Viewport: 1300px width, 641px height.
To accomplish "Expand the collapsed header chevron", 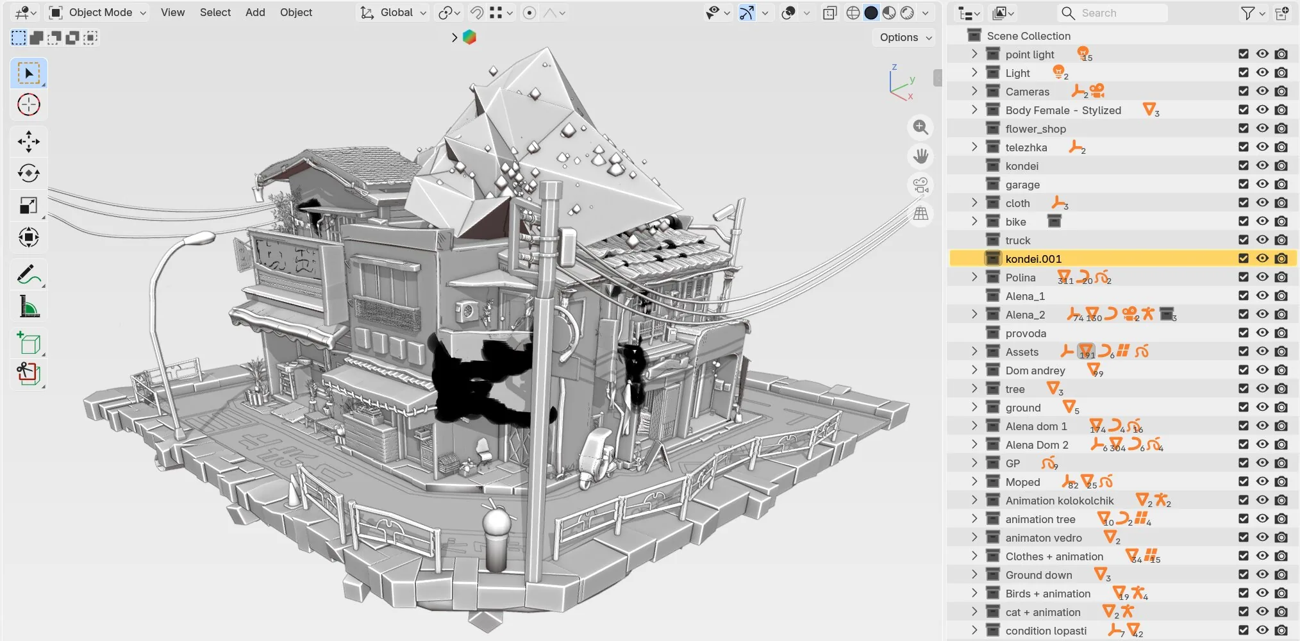I will 454,37.
